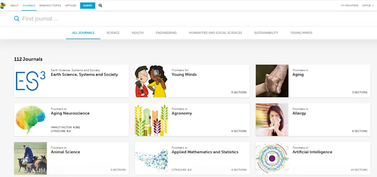Click the Agronomy wheat illustration thumbnail
Image resolution: width=377 pixels, height=177 pixels.
point(151,120)
